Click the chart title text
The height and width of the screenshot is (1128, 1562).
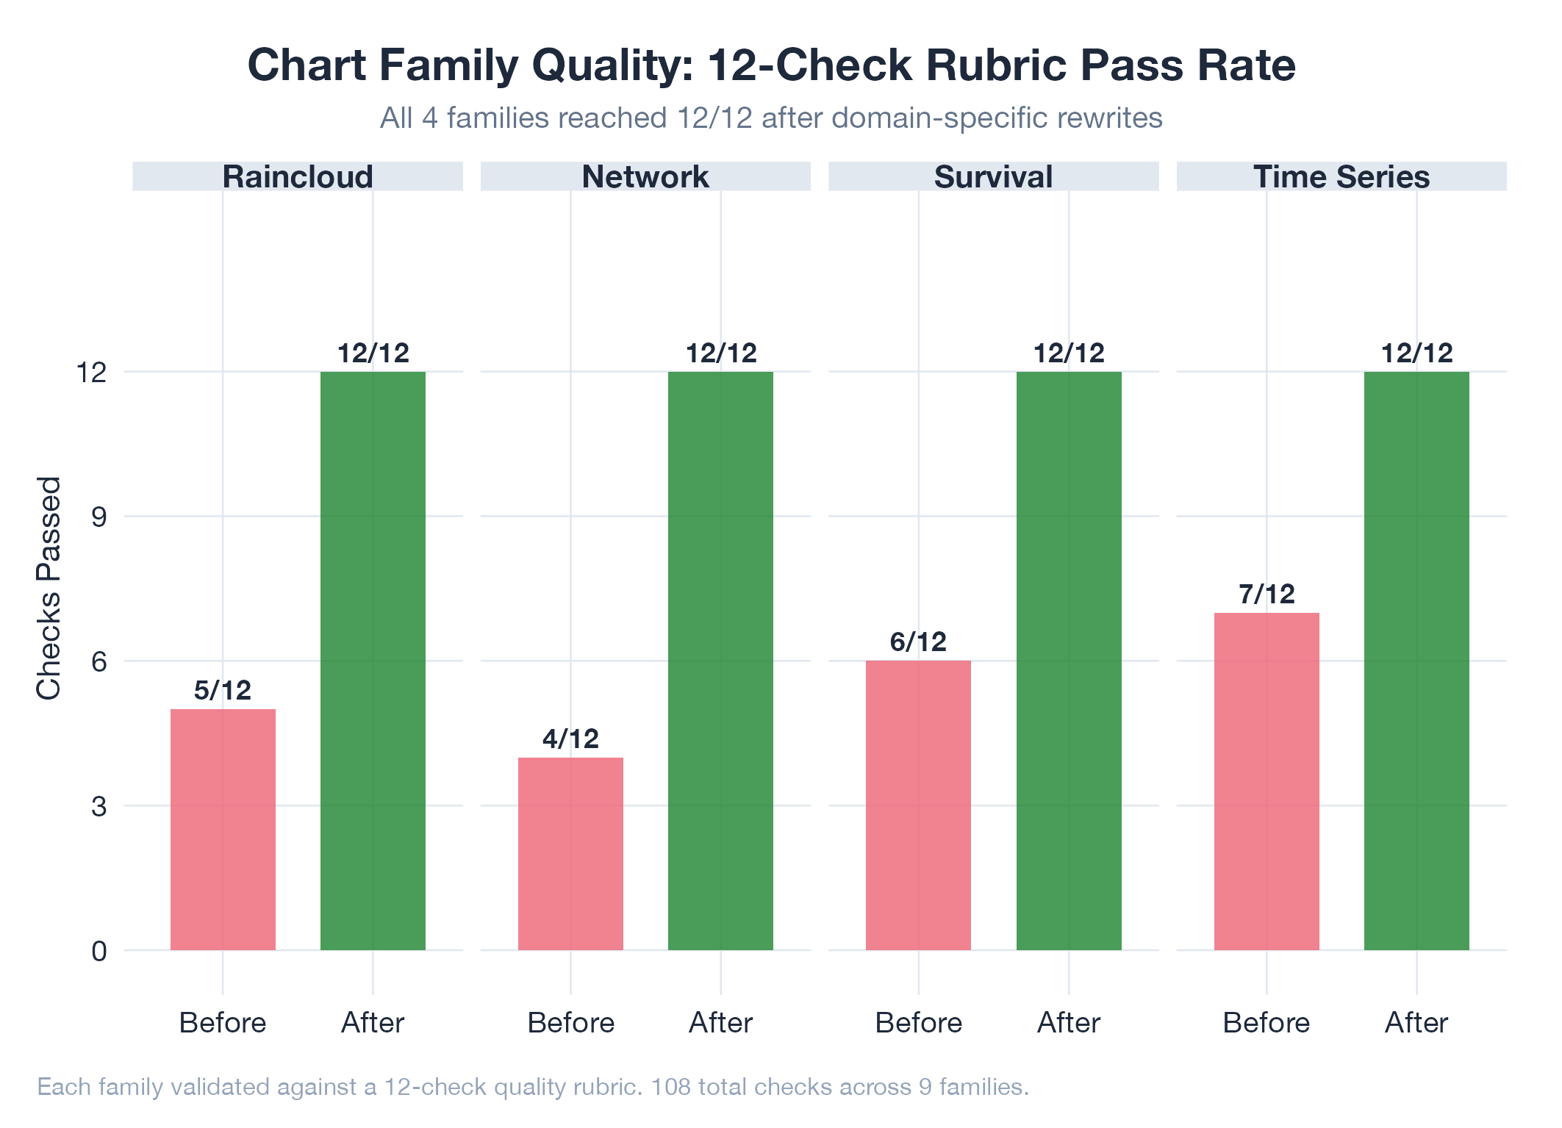tap(771, 65)
